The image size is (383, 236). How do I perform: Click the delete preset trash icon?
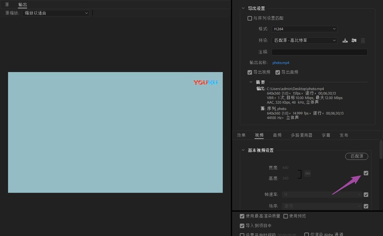[x=363, y=40]
